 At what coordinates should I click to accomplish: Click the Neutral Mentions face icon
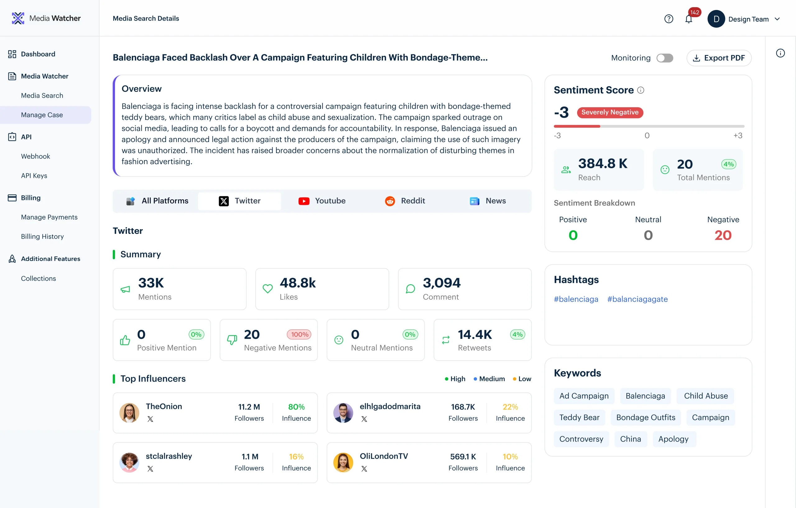pos(339,340)
